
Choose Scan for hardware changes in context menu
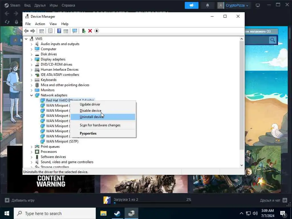[x=103, y=125]
